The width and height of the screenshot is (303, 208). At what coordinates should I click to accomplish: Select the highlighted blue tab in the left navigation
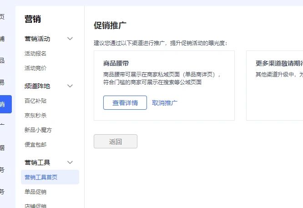[x=6, y=104]
